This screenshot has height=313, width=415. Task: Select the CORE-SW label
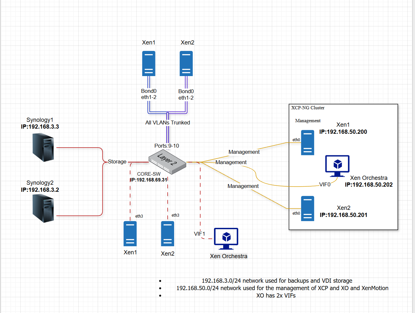click(x=149, y=174)
